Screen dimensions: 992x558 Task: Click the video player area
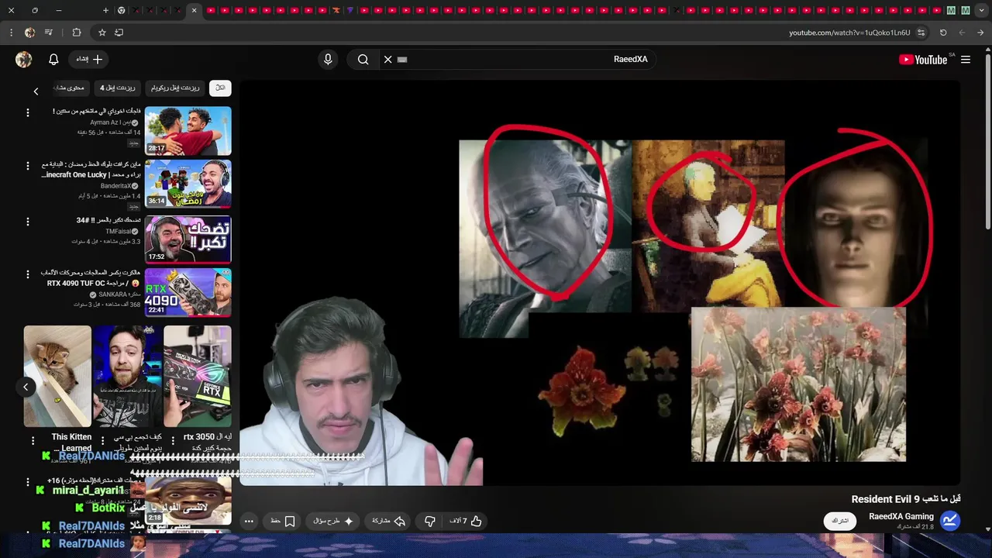coord(600,283)
